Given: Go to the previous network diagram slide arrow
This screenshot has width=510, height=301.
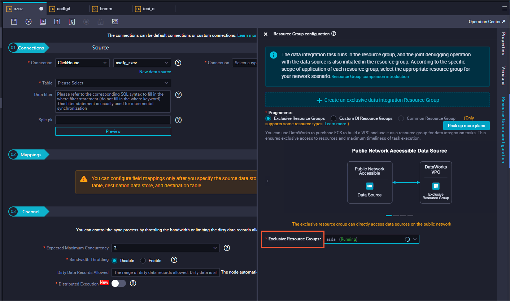Looking at the screenshot, I should point(267,181).
